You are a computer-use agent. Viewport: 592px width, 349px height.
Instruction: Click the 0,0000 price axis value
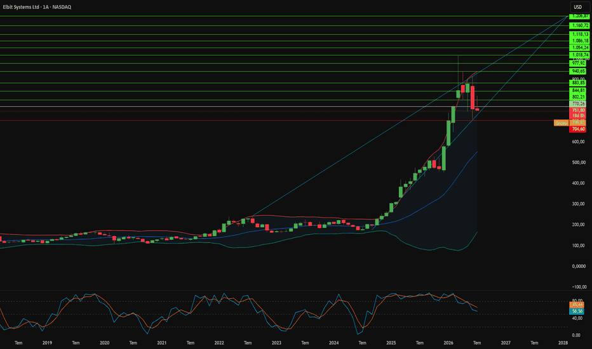coord(579,267)
